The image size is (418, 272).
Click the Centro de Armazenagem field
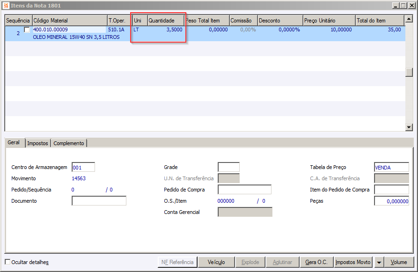point(83,167)
